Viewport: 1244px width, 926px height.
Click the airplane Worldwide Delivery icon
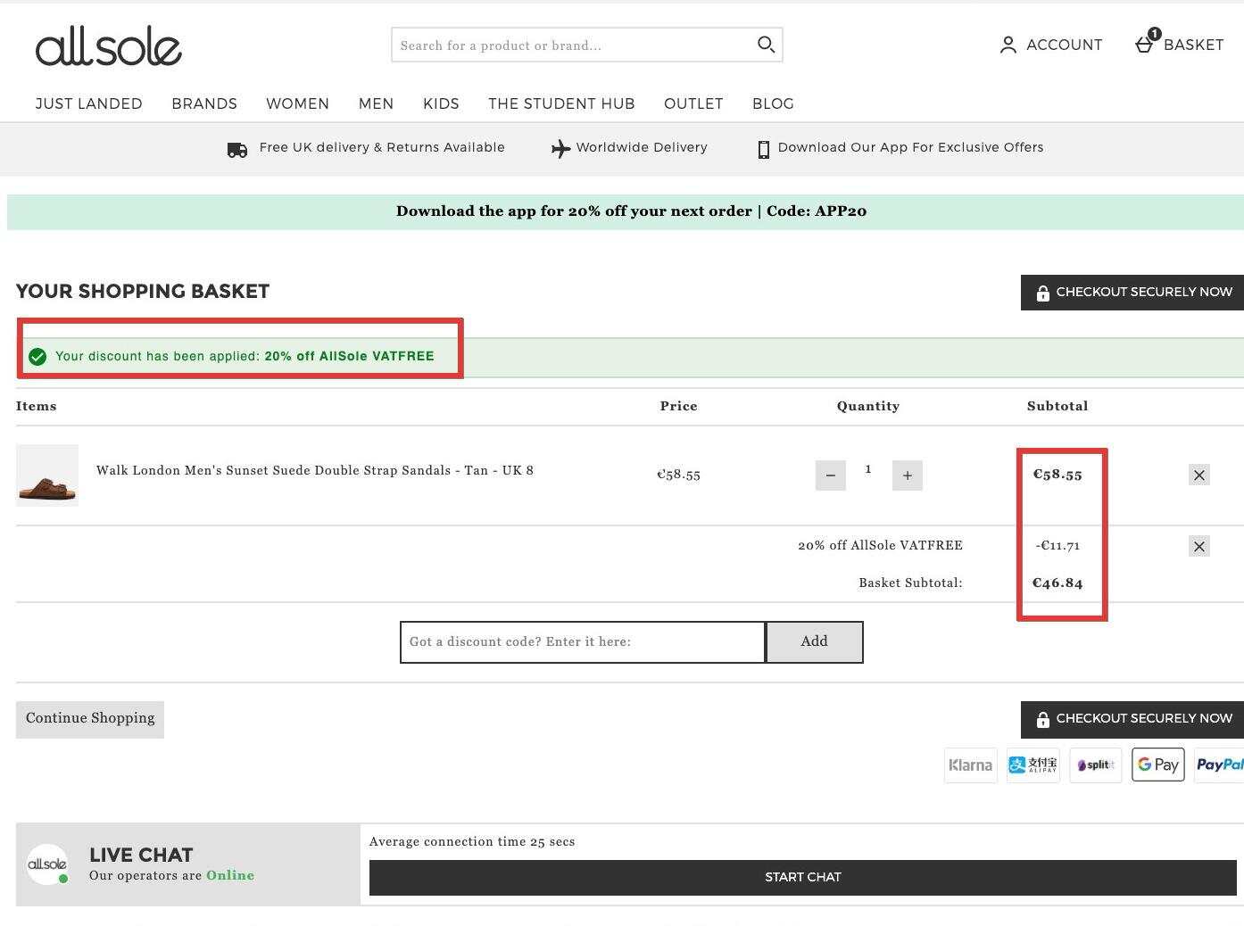560,149
